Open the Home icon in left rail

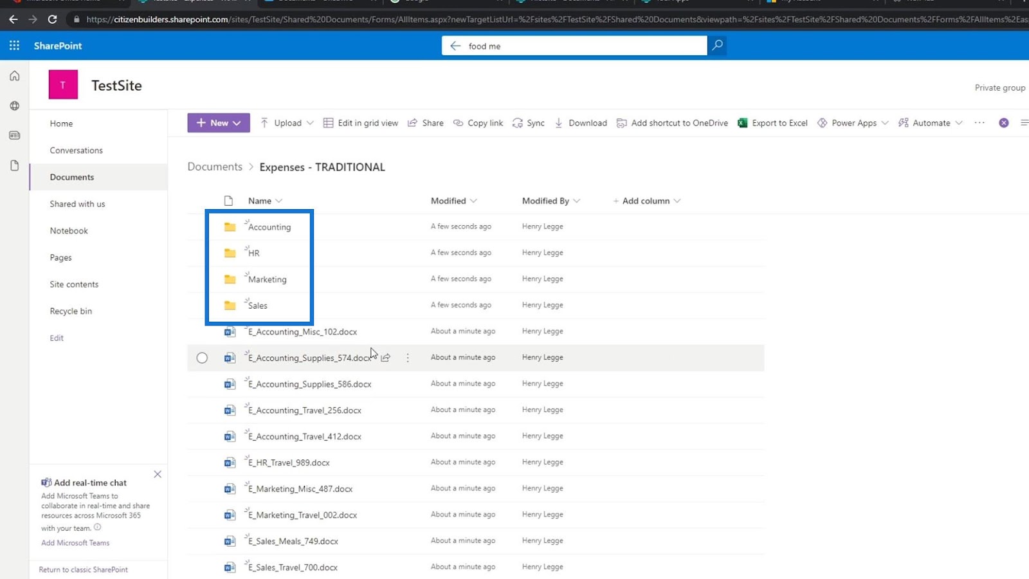[15, 76]
